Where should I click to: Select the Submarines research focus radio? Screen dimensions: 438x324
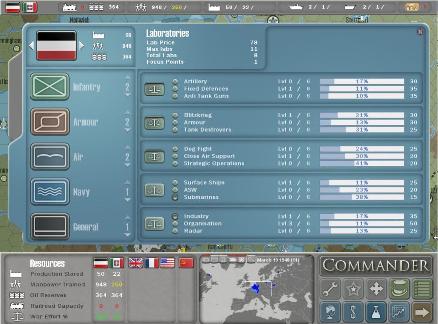pyautogui.click(x=175, y=197)
